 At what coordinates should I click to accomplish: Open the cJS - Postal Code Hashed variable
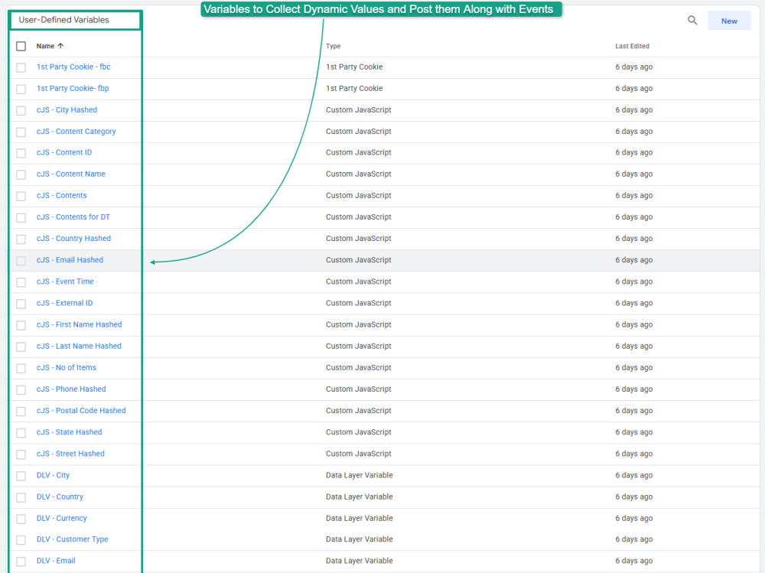tap(81, 410)
